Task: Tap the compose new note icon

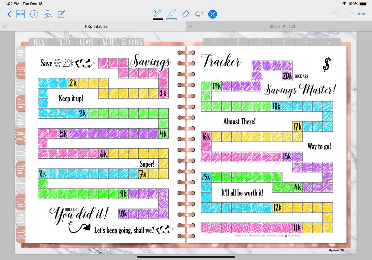Action: pyautogui.click(x=61, y=14)
